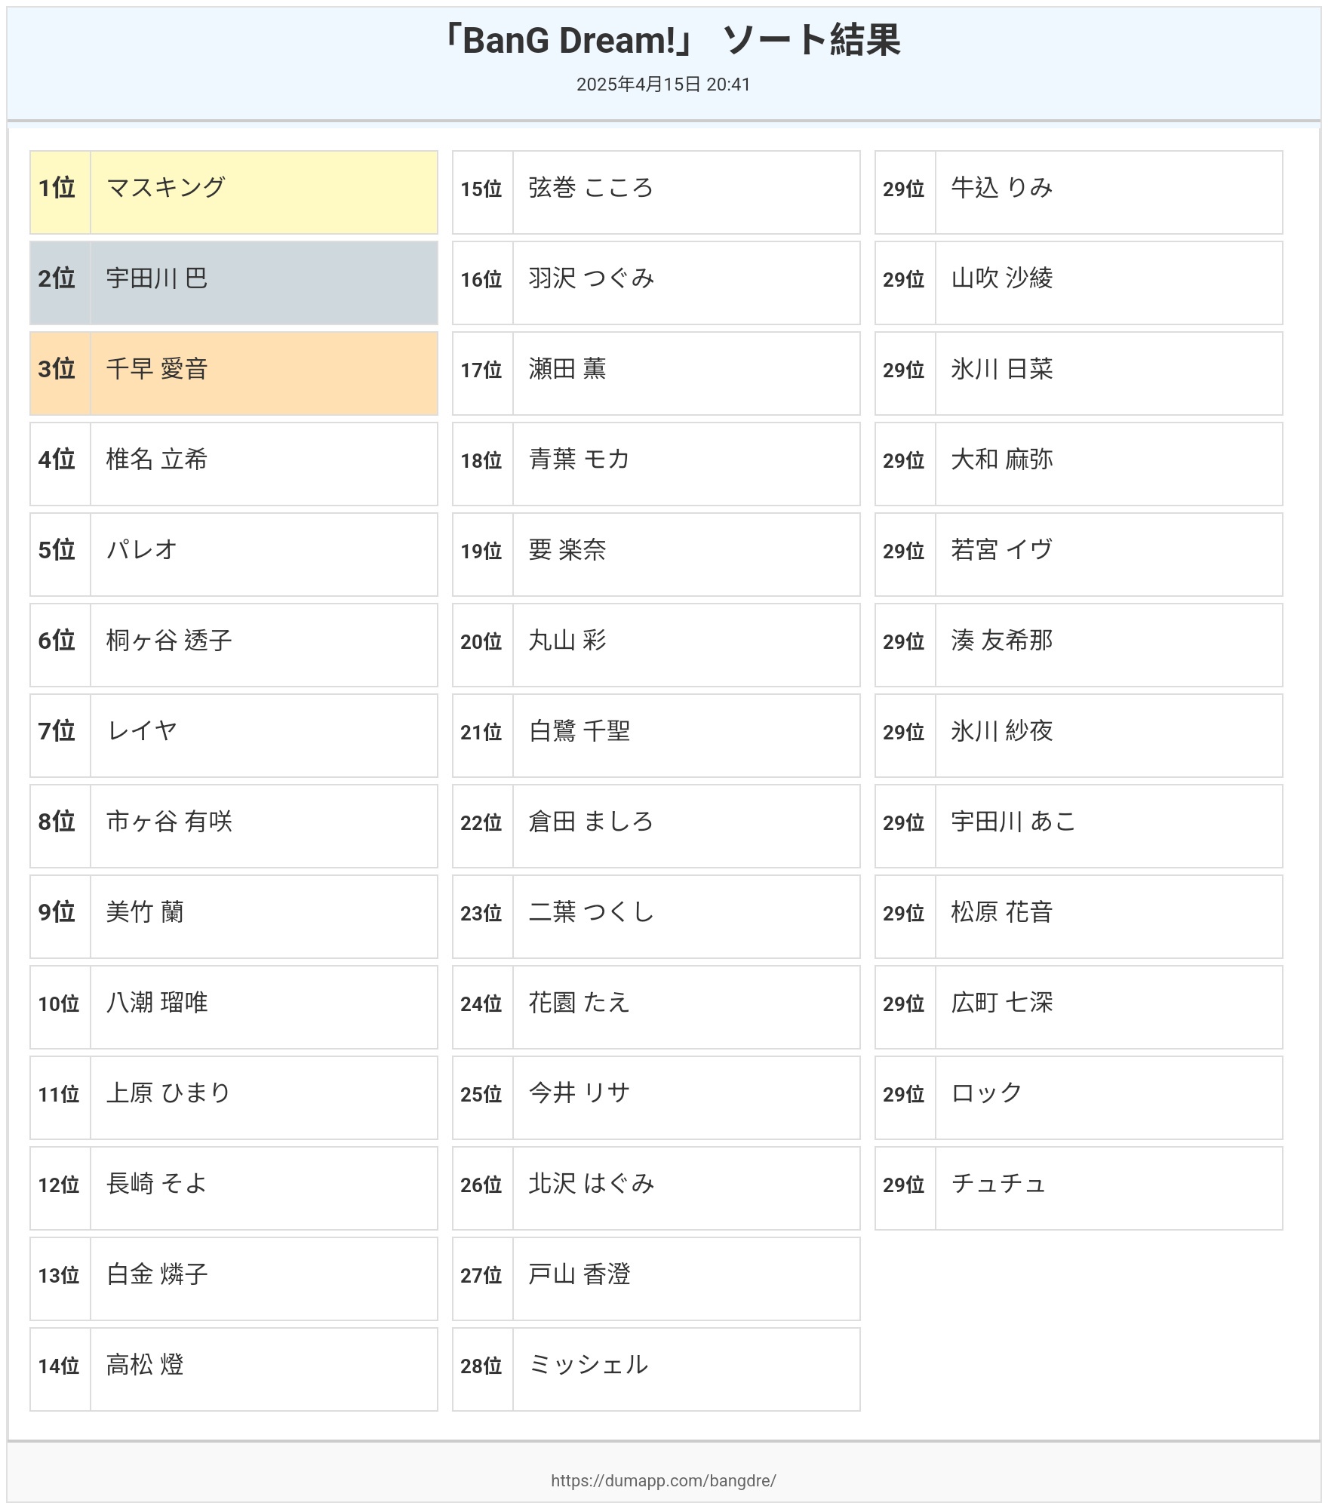
Task: Select the first place entry マスキング
Action: point(234,192)
